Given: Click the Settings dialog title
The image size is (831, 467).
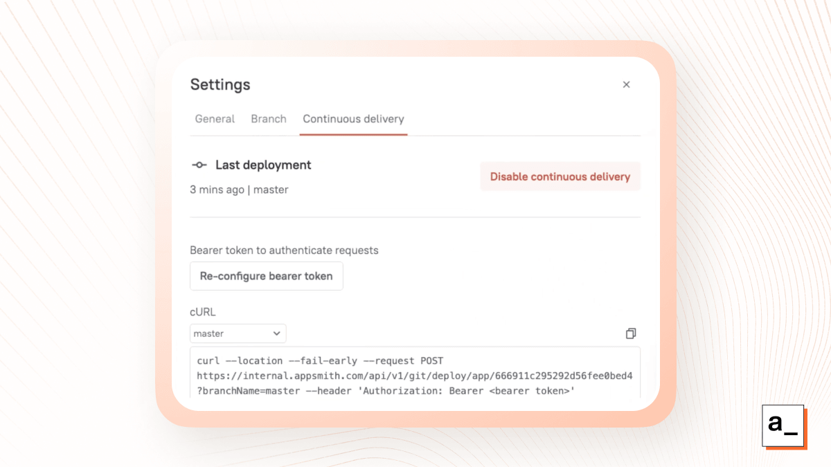Looking at the screenshot, I should 220,84.
